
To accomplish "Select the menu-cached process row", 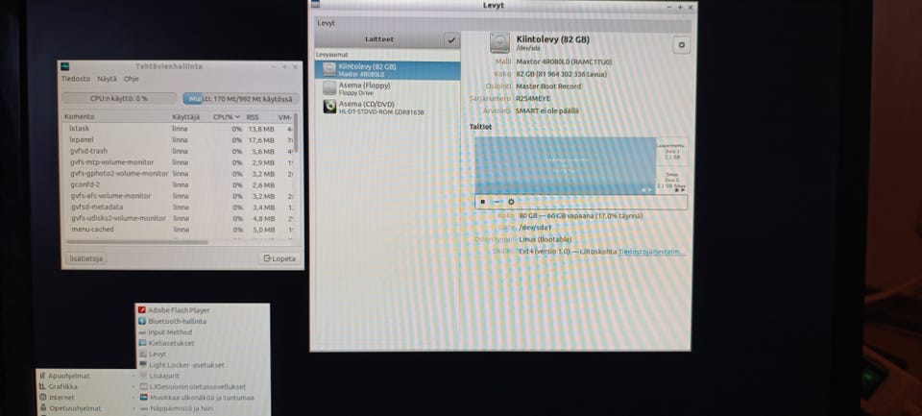I will click(178, 230).
